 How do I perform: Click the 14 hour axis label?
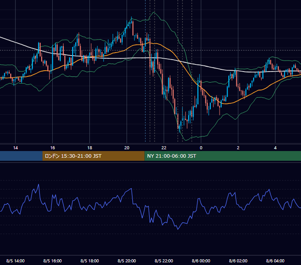15,148
